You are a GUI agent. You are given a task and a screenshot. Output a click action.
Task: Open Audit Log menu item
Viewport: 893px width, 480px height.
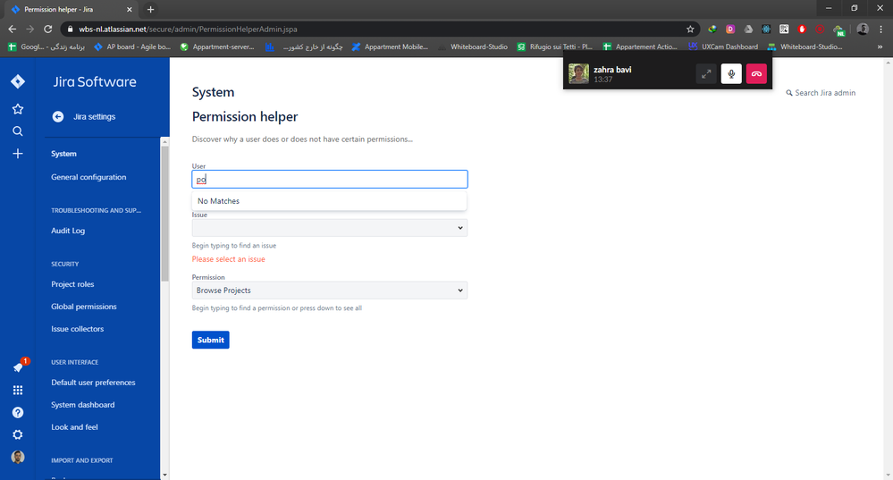click(x=68, y=231)
